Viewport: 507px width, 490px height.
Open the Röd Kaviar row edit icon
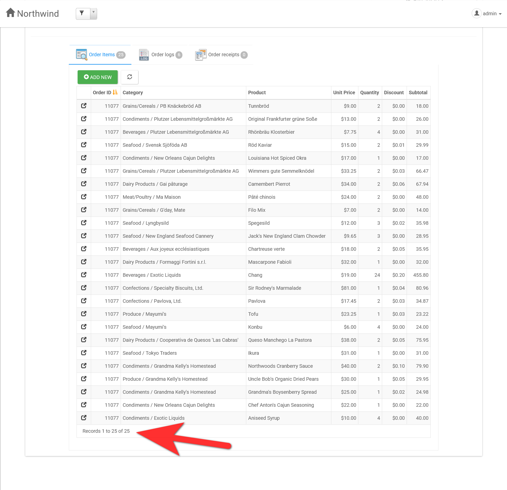click(x=84, y=145)
